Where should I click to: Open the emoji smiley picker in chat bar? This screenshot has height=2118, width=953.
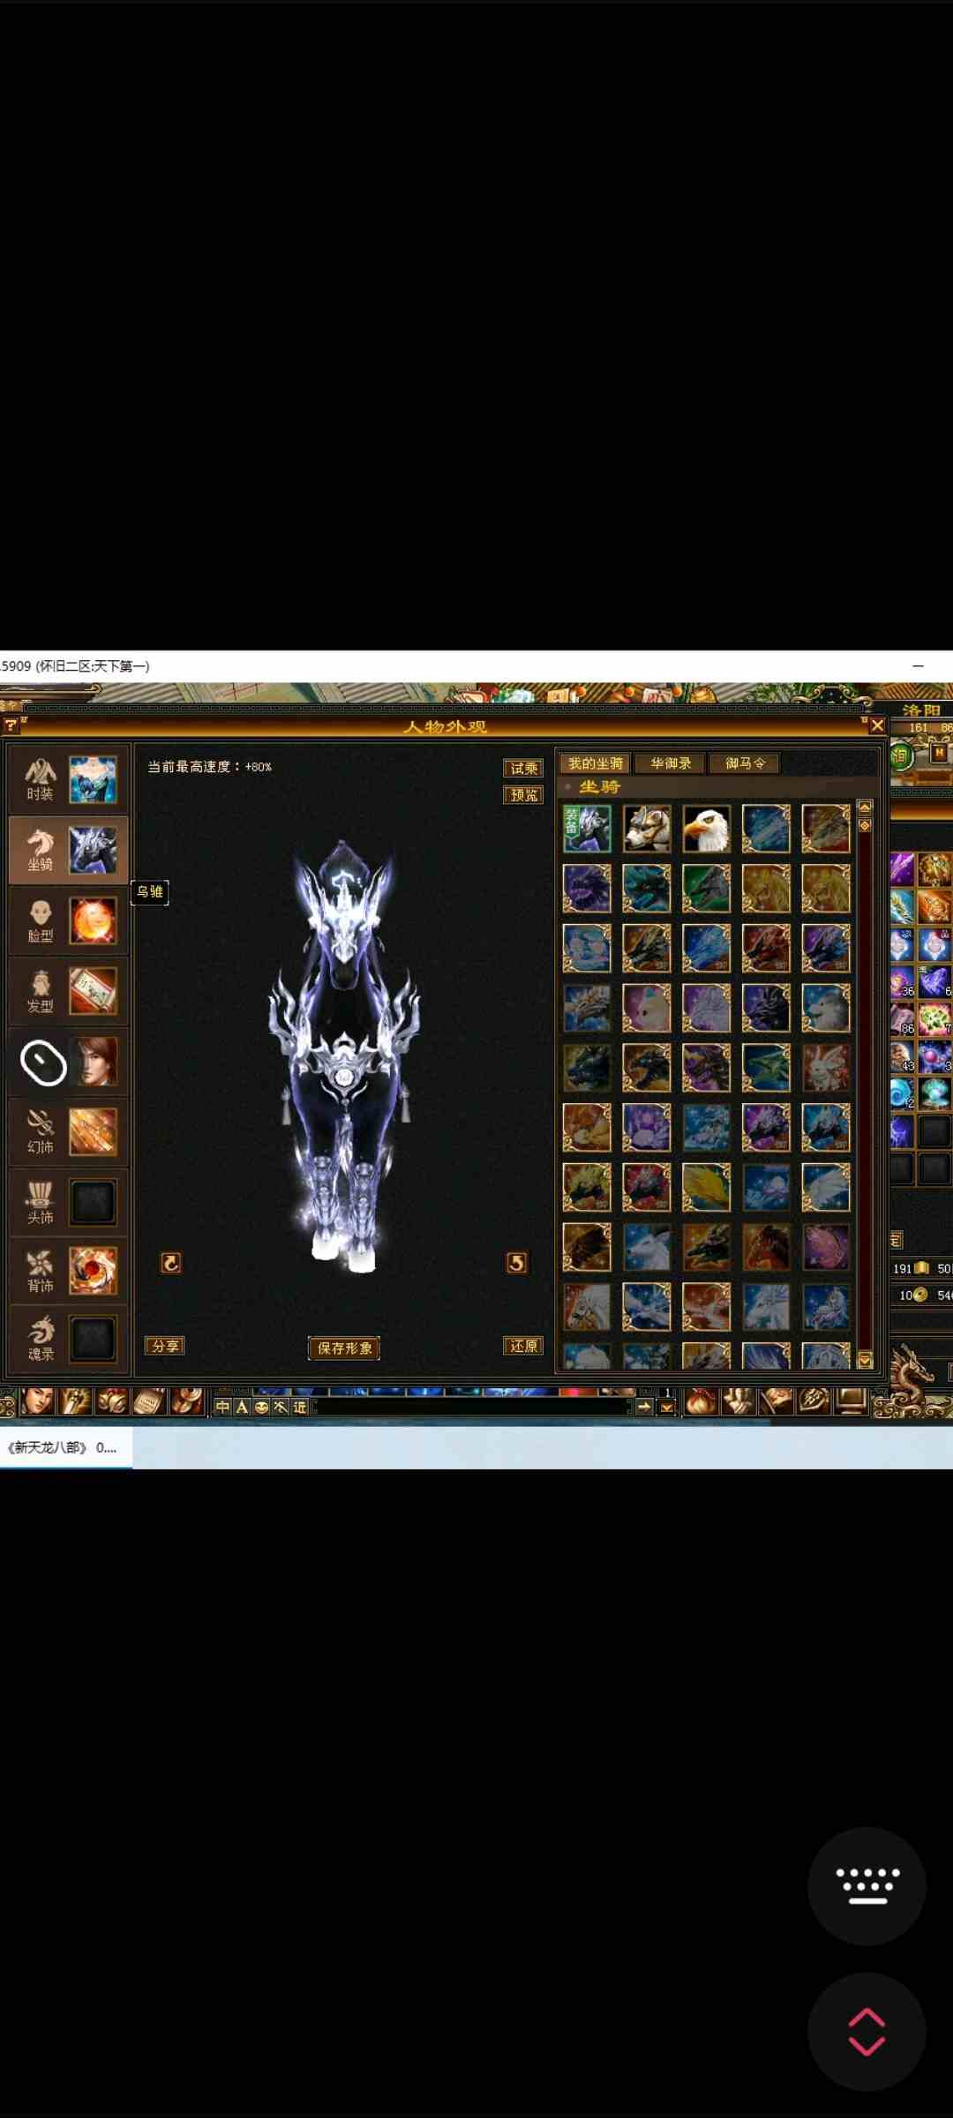(x=261, y=1407)
